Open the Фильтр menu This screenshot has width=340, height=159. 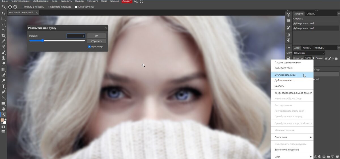pos(79,1)
